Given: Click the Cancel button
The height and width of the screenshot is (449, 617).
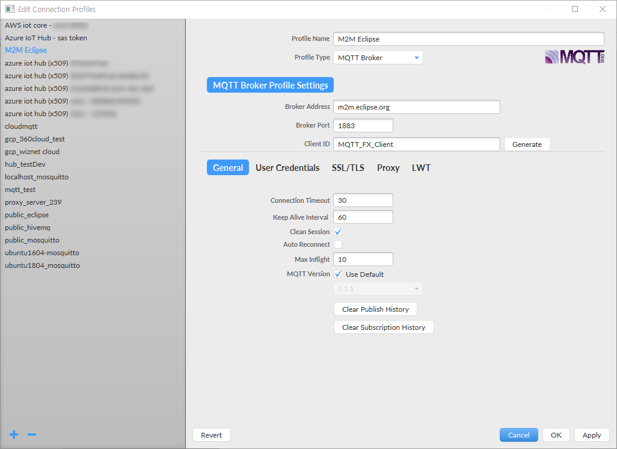Looking at the screenshot, I should (518, 435).
